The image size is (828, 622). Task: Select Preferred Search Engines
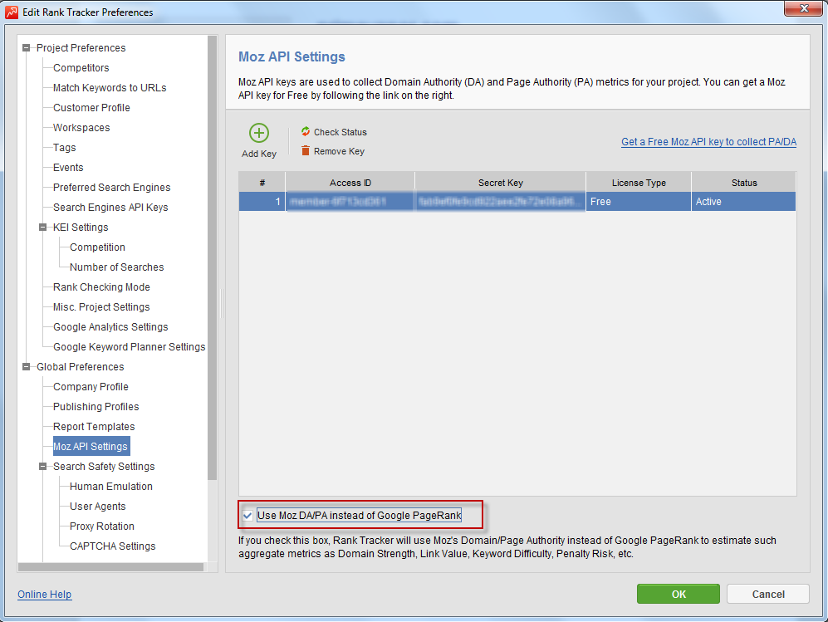(x=111, y=188)
